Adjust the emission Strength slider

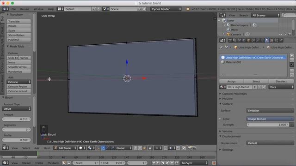(x=268, y=125)
